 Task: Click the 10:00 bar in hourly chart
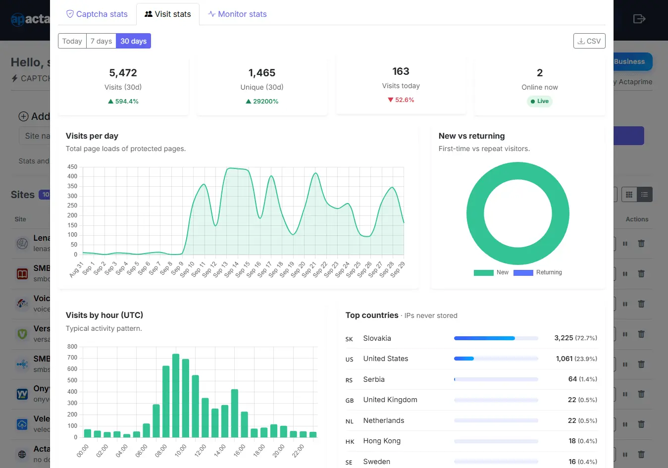tap(186, 398)
